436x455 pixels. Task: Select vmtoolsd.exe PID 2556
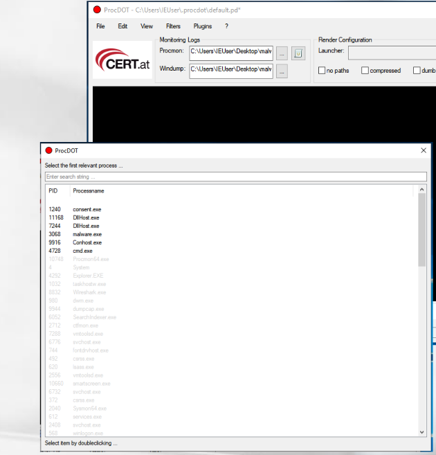232,375
